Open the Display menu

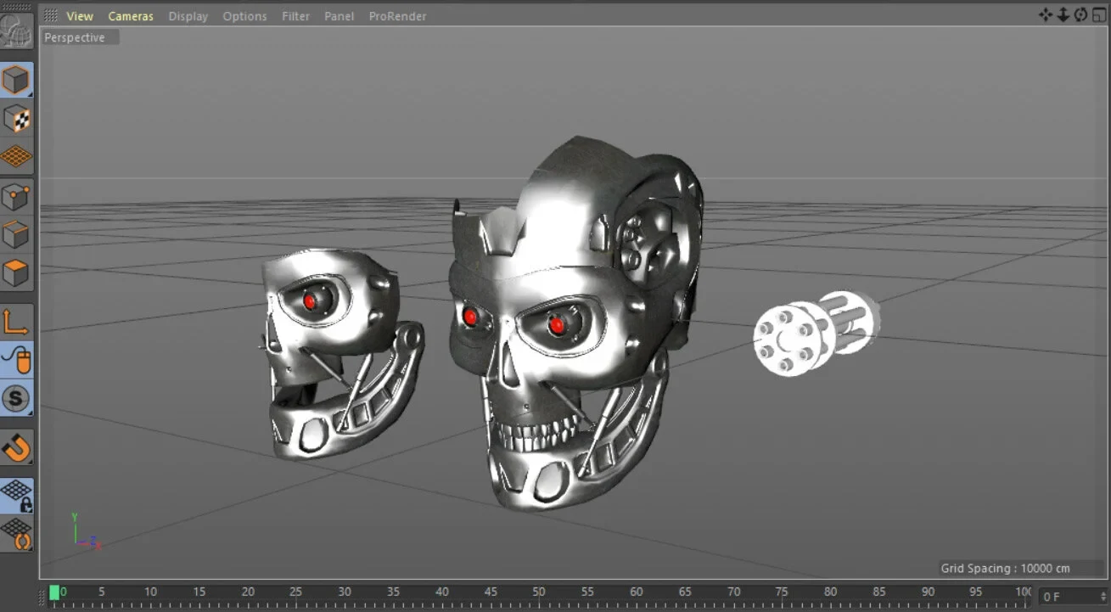click(x=188, y=16)
